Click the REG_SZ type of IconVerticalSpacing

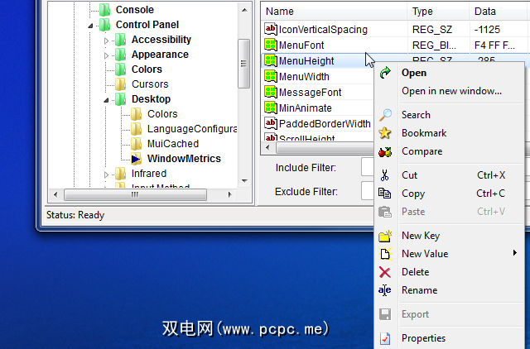point(432,30)
